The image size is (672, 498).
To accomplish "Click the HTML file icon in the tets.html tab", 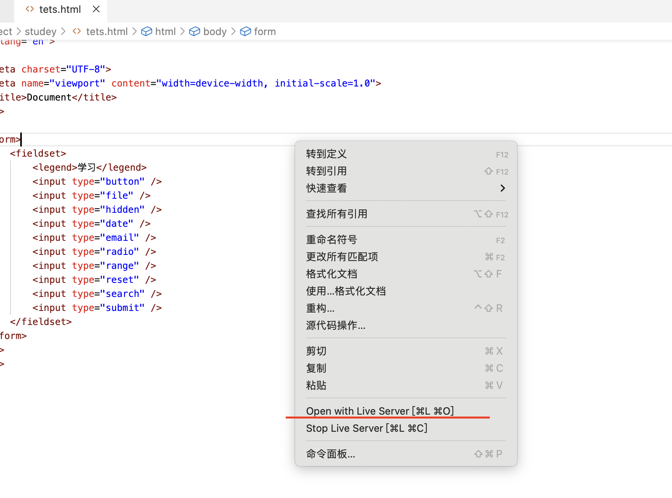I will [30, 9].
